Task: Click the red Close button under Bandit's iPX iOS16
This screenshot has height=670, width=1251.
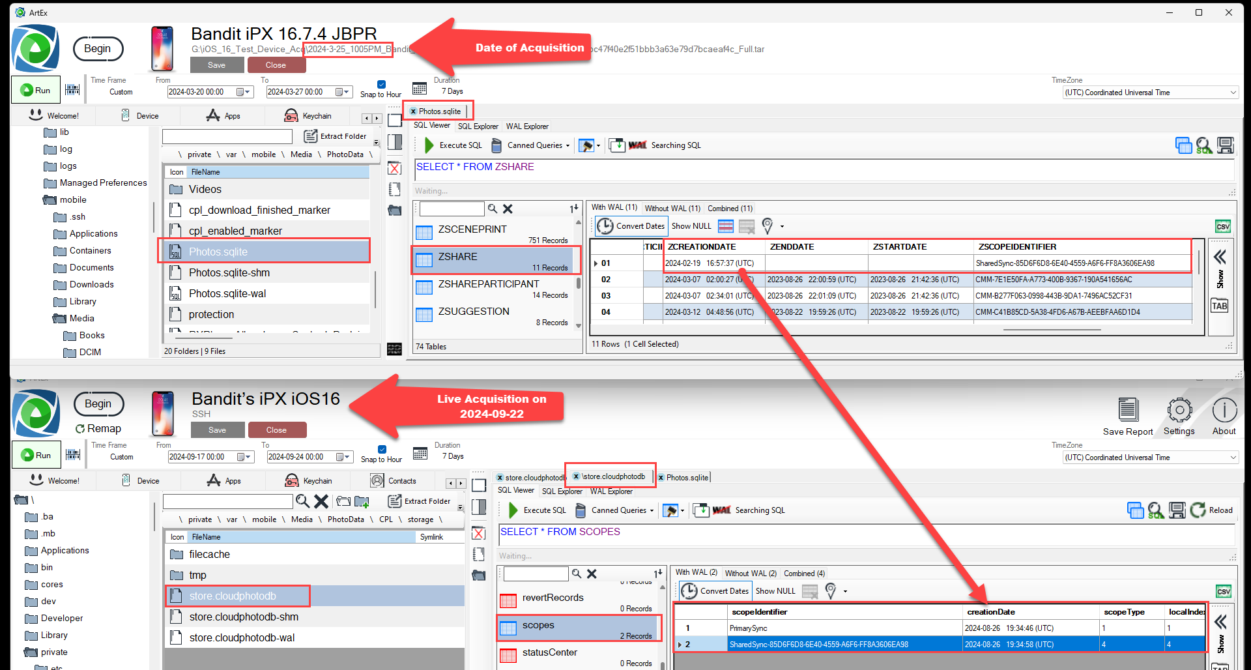Action: 276,430
